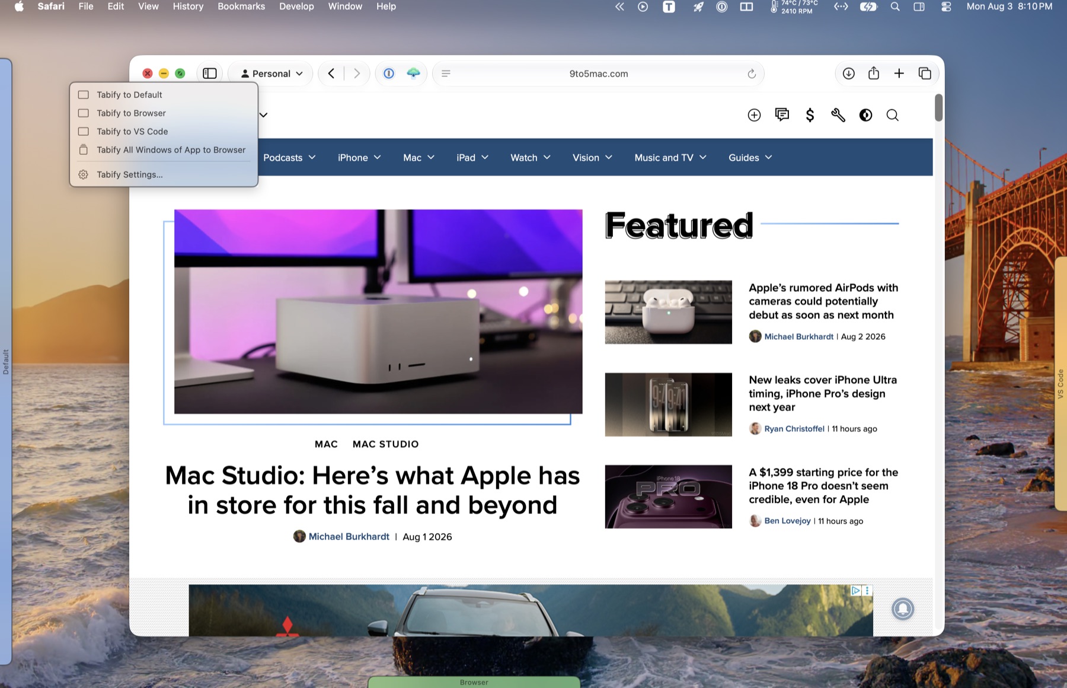The image size is (1067, 688).
Task: Open the Reader view icon in address bar
Action: 446,74
